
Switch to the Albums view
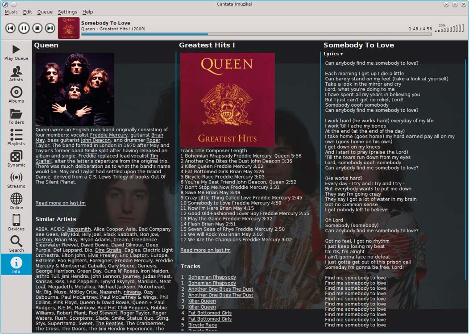pos(16,95)
